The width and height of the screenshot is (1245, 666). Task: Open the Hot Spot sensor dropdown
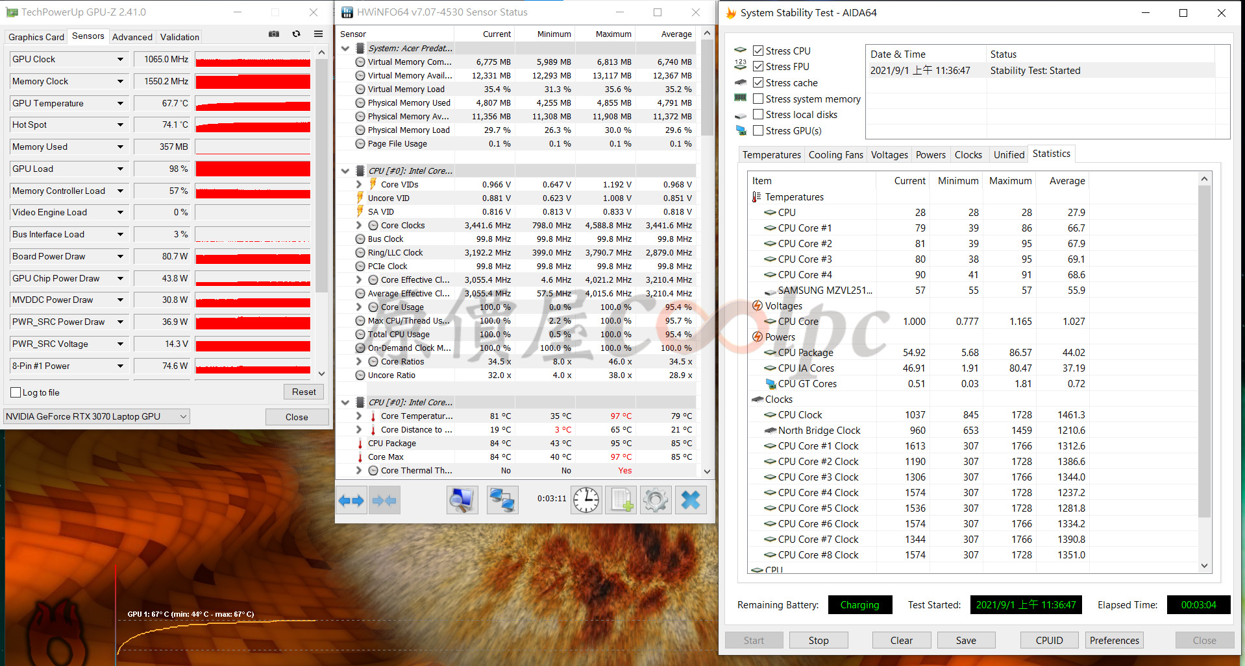120,125
